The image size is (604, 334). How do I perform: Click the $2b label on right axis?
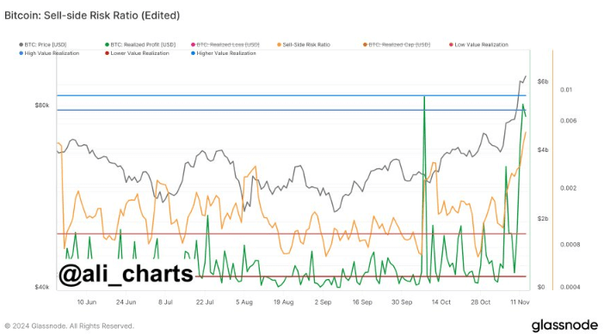pyautogui.click(x=543, y=219)
